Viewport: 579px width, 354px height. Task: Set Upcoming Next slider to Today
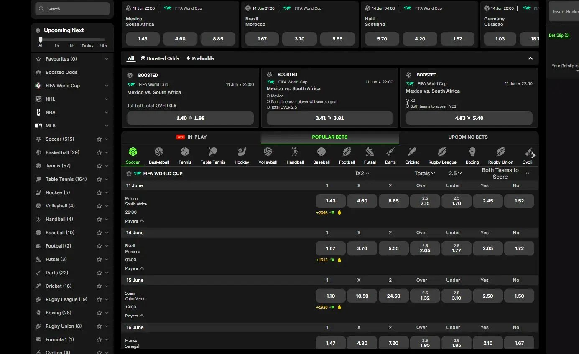[x=88, y=46]
